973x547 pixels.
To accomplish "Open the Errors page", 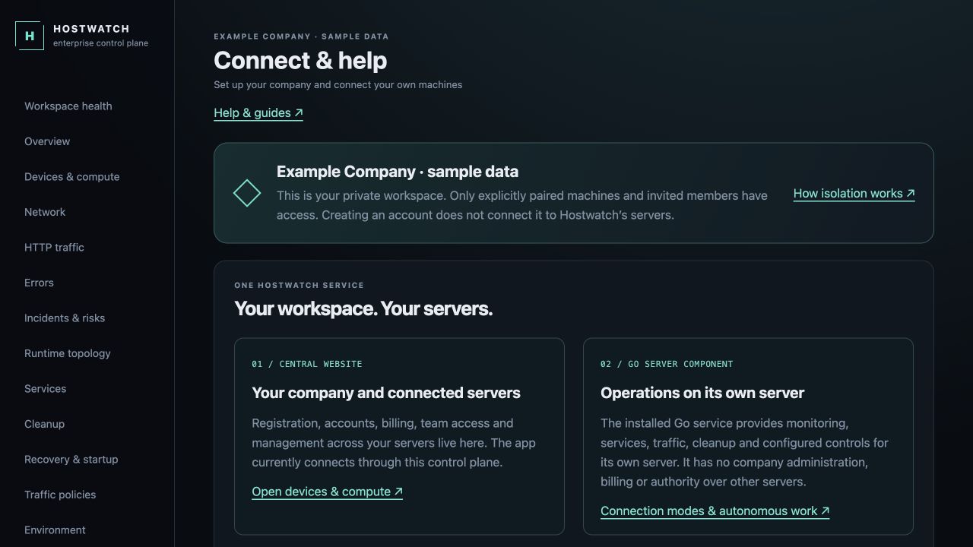I will pyautogui.click(x=39, y=283).
